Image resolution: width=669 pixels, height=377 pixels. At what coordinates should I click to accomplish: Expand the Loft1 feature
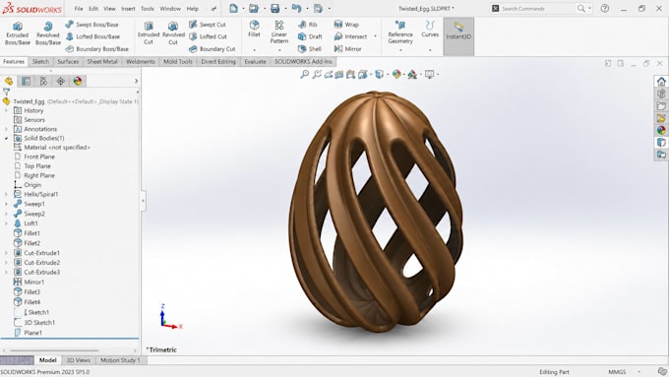click(6, 223)
